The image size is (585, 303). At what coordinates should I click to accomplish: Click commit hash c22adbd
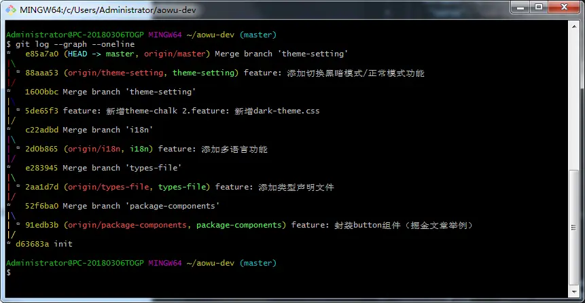(42, 130)
